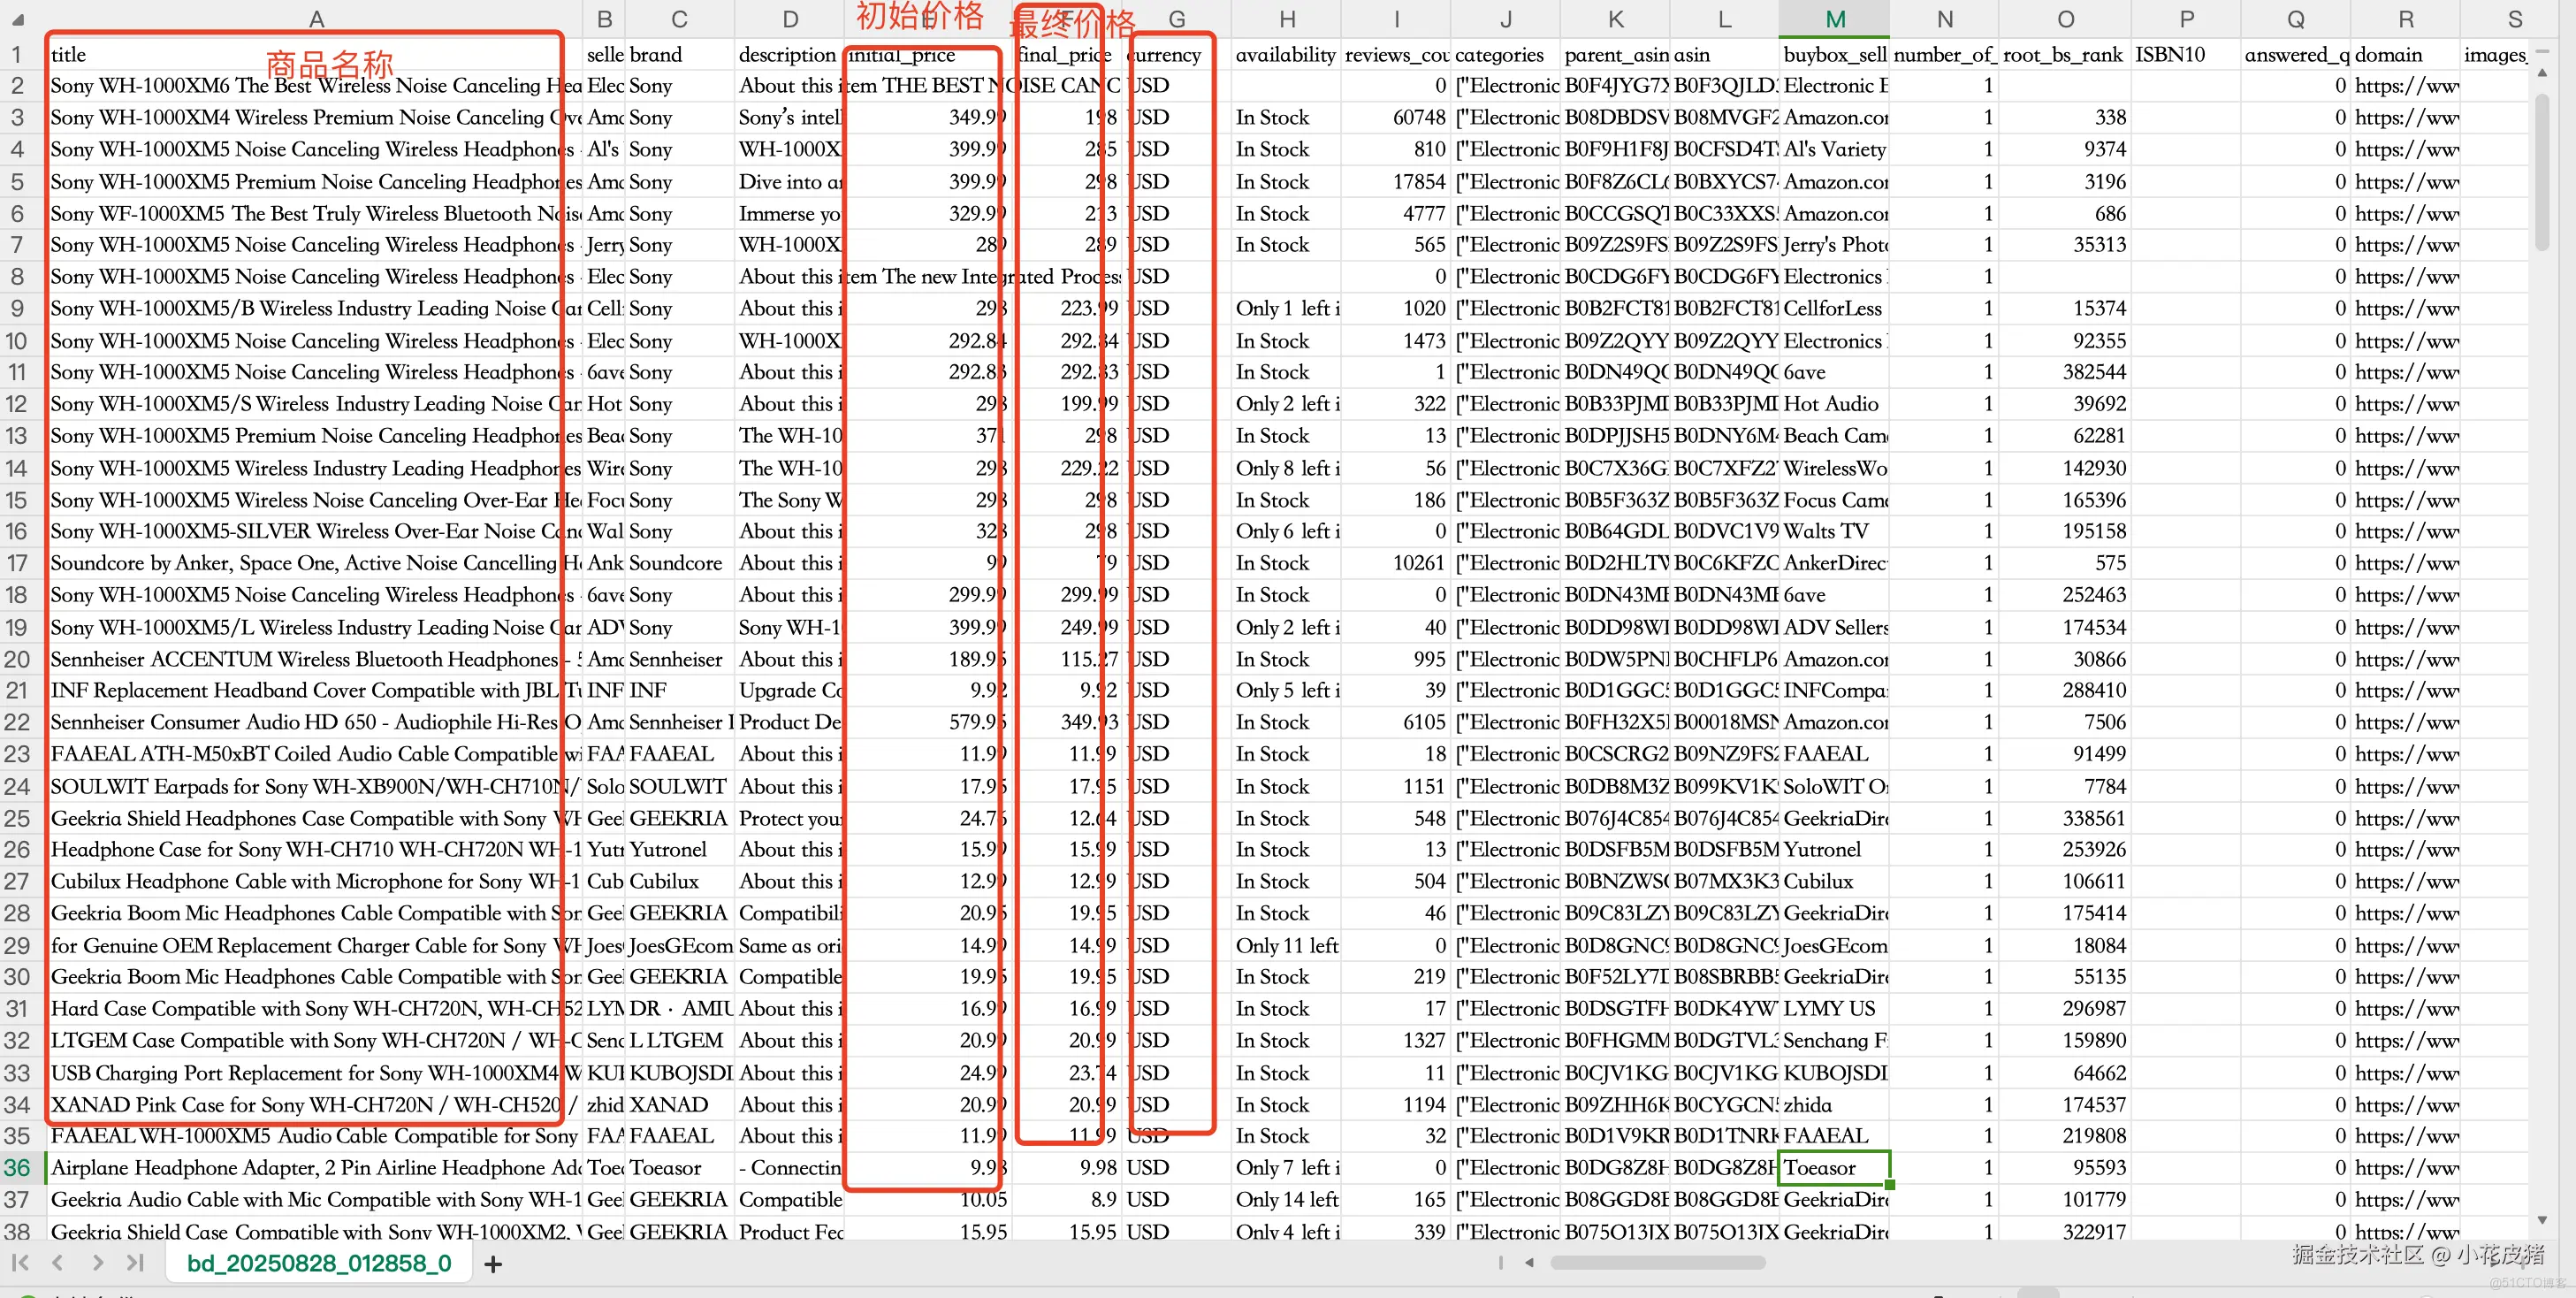2576x1298 pixels.
Task: Click the tab split divider near scrollbar
Action: (x=1500, y=1263)
